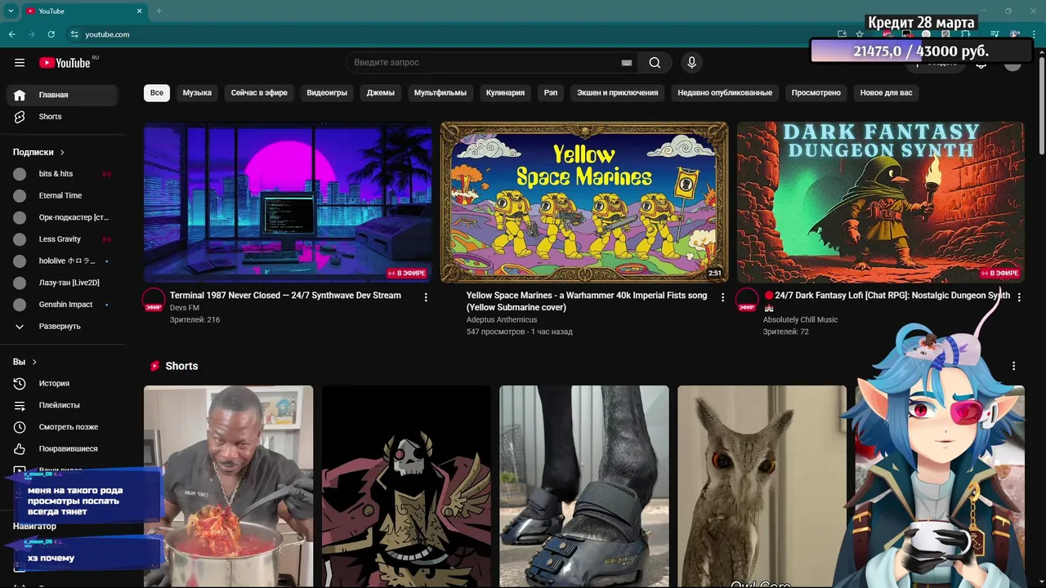Image resolution: width=1046 pixels, height=588 pixels.
Task: Open Shorts in the sidebar
Action: pyautogui.click(x=62, y=117)
